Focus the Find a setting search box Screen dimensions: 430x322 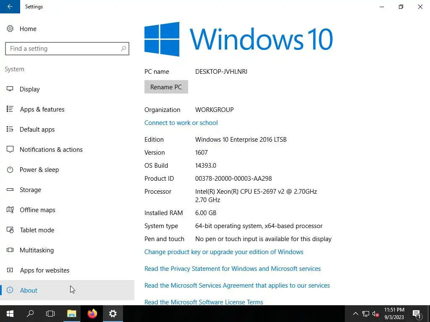coord(67,49)
